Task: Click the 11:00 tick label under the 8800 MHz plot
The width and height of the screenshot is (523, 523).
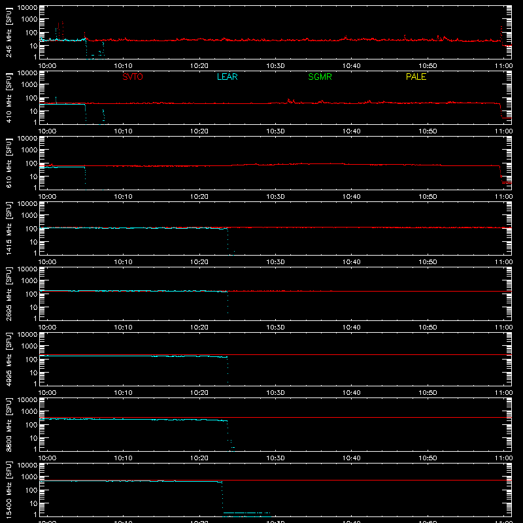Action: pos(503,458)
